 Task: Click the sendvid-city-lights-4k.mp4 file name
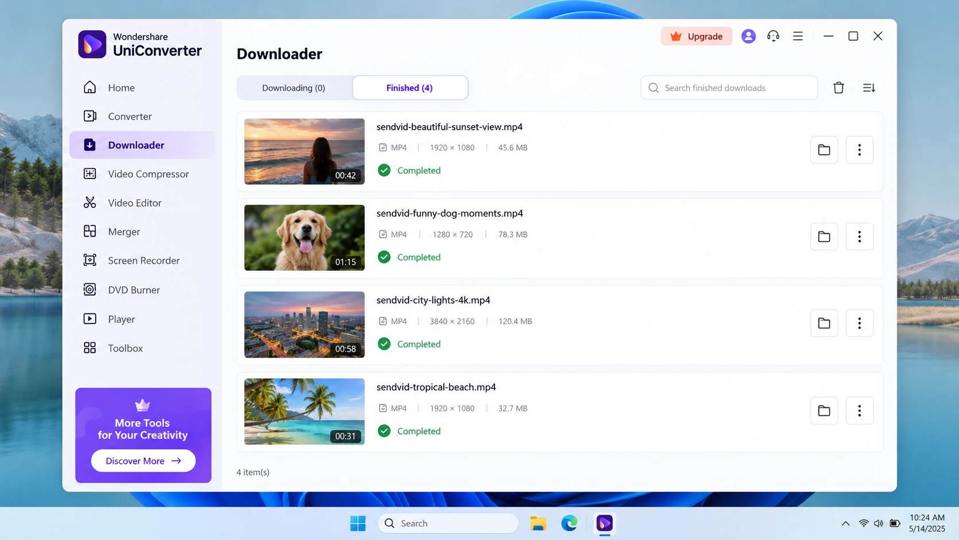click(x=433, y=300)
